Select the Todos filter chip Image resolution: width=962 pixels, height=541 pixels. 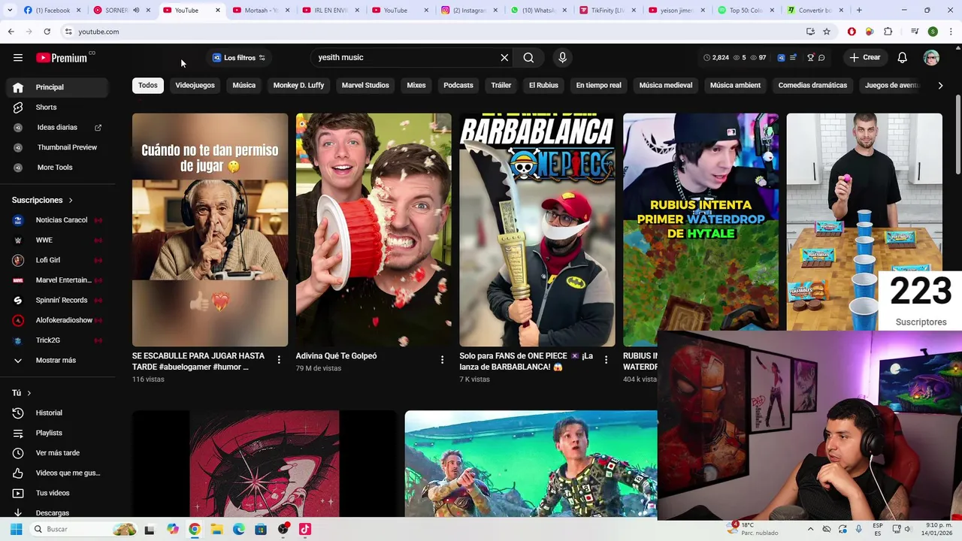pyautogui.click(x=148, y=85)
